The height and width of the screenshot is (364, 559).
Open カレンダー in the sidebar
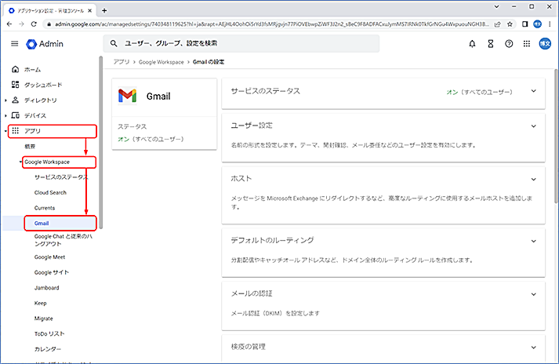click(x=48, y=349)
